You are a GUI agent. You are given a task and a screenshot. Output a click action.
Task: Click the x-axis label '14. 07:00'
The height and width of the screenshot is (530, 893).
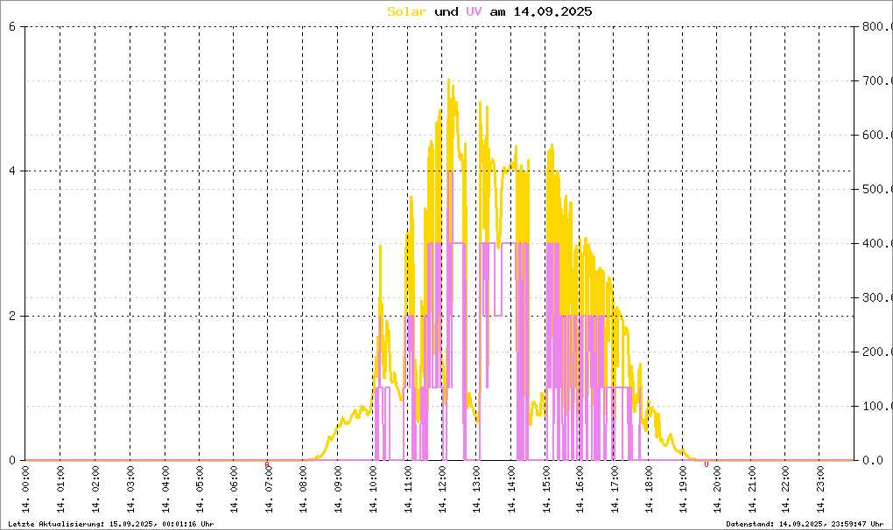268,490
